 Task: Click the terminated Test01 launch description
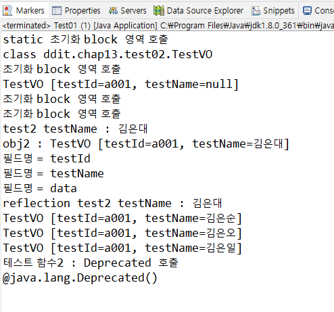(x=168, y=26)
